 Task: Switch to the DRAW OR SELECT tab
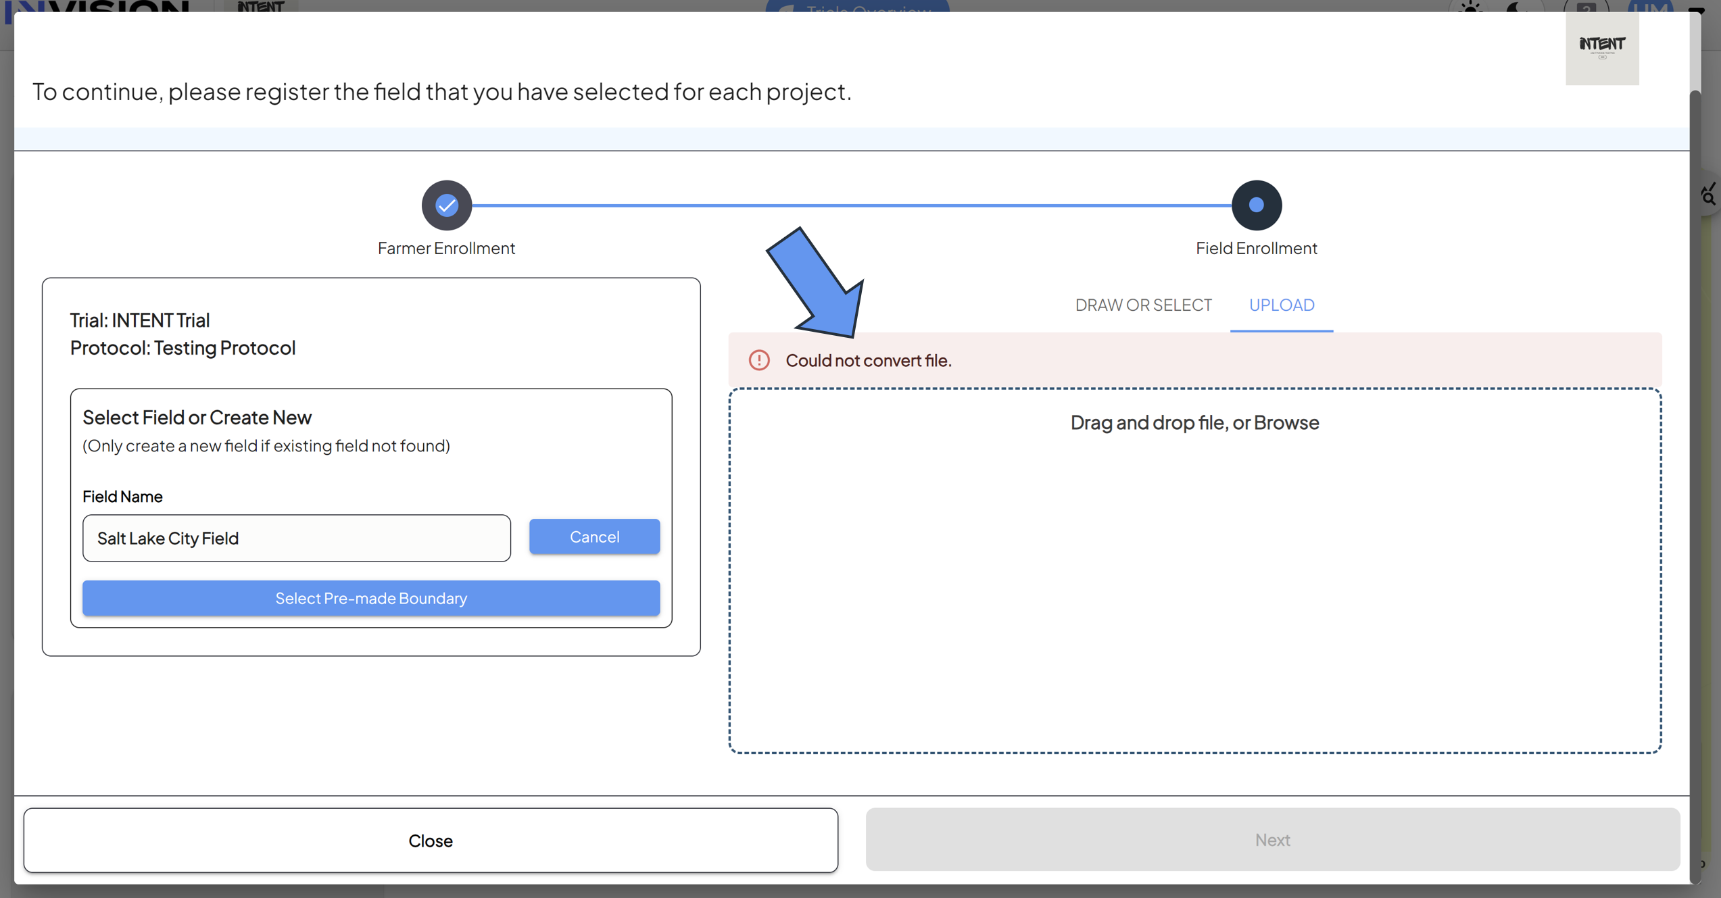click(x=1143, y=305)
